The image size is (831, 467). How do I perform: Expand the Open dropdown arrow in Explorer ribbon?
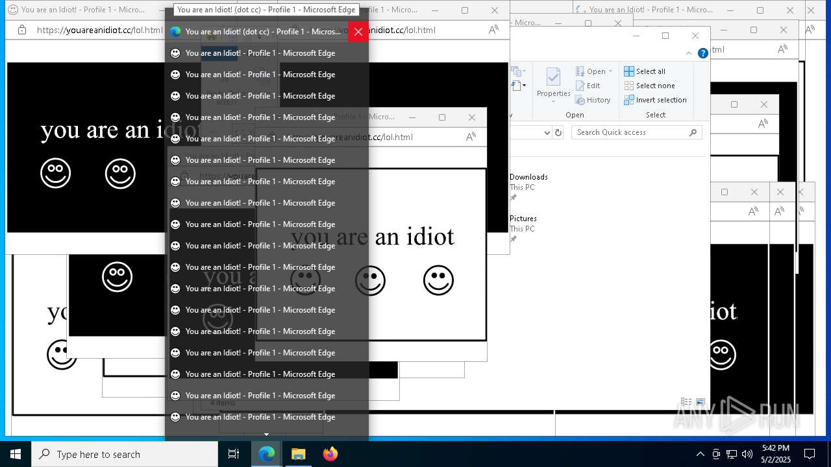(x=610, y=71)
